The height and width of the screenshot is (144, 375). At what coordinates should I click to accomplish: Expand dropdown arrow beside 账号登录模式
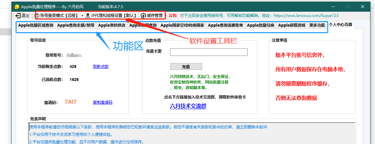pos(82,16)
